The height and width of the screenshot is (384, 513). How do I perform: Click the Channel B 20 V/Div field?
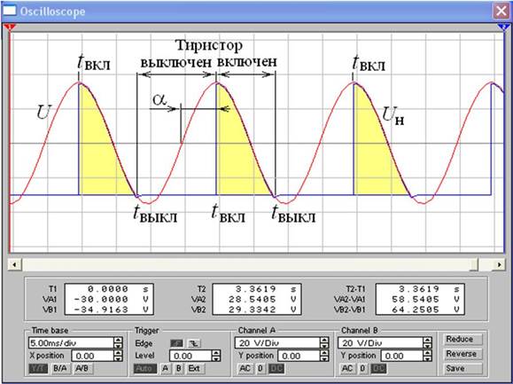380,342
